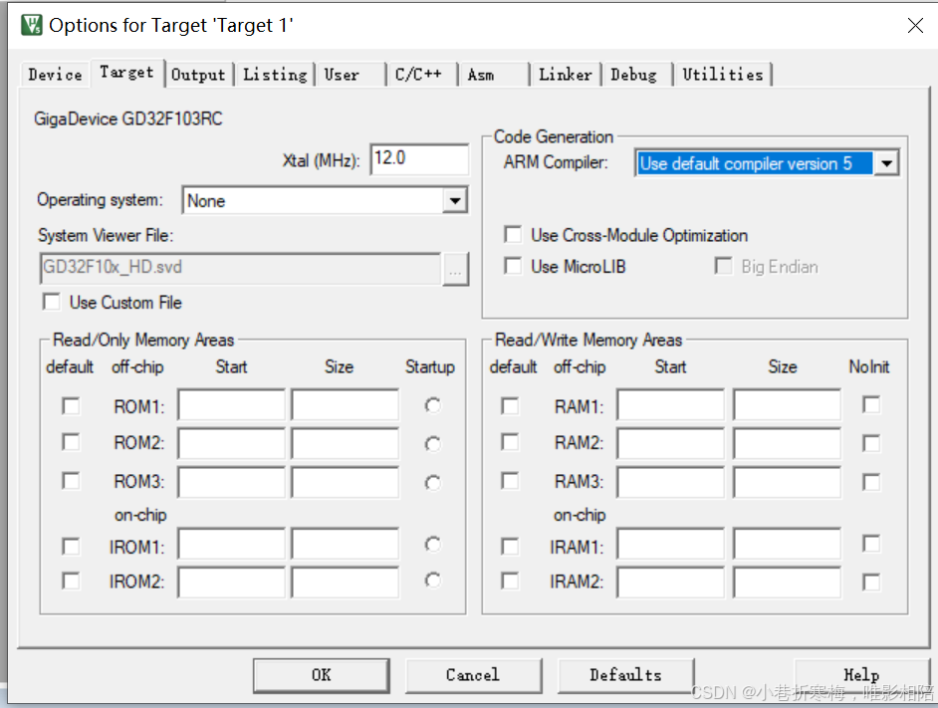Click the Help button
The width and height of the screenshot is (938, 708).
pos(862,675)
